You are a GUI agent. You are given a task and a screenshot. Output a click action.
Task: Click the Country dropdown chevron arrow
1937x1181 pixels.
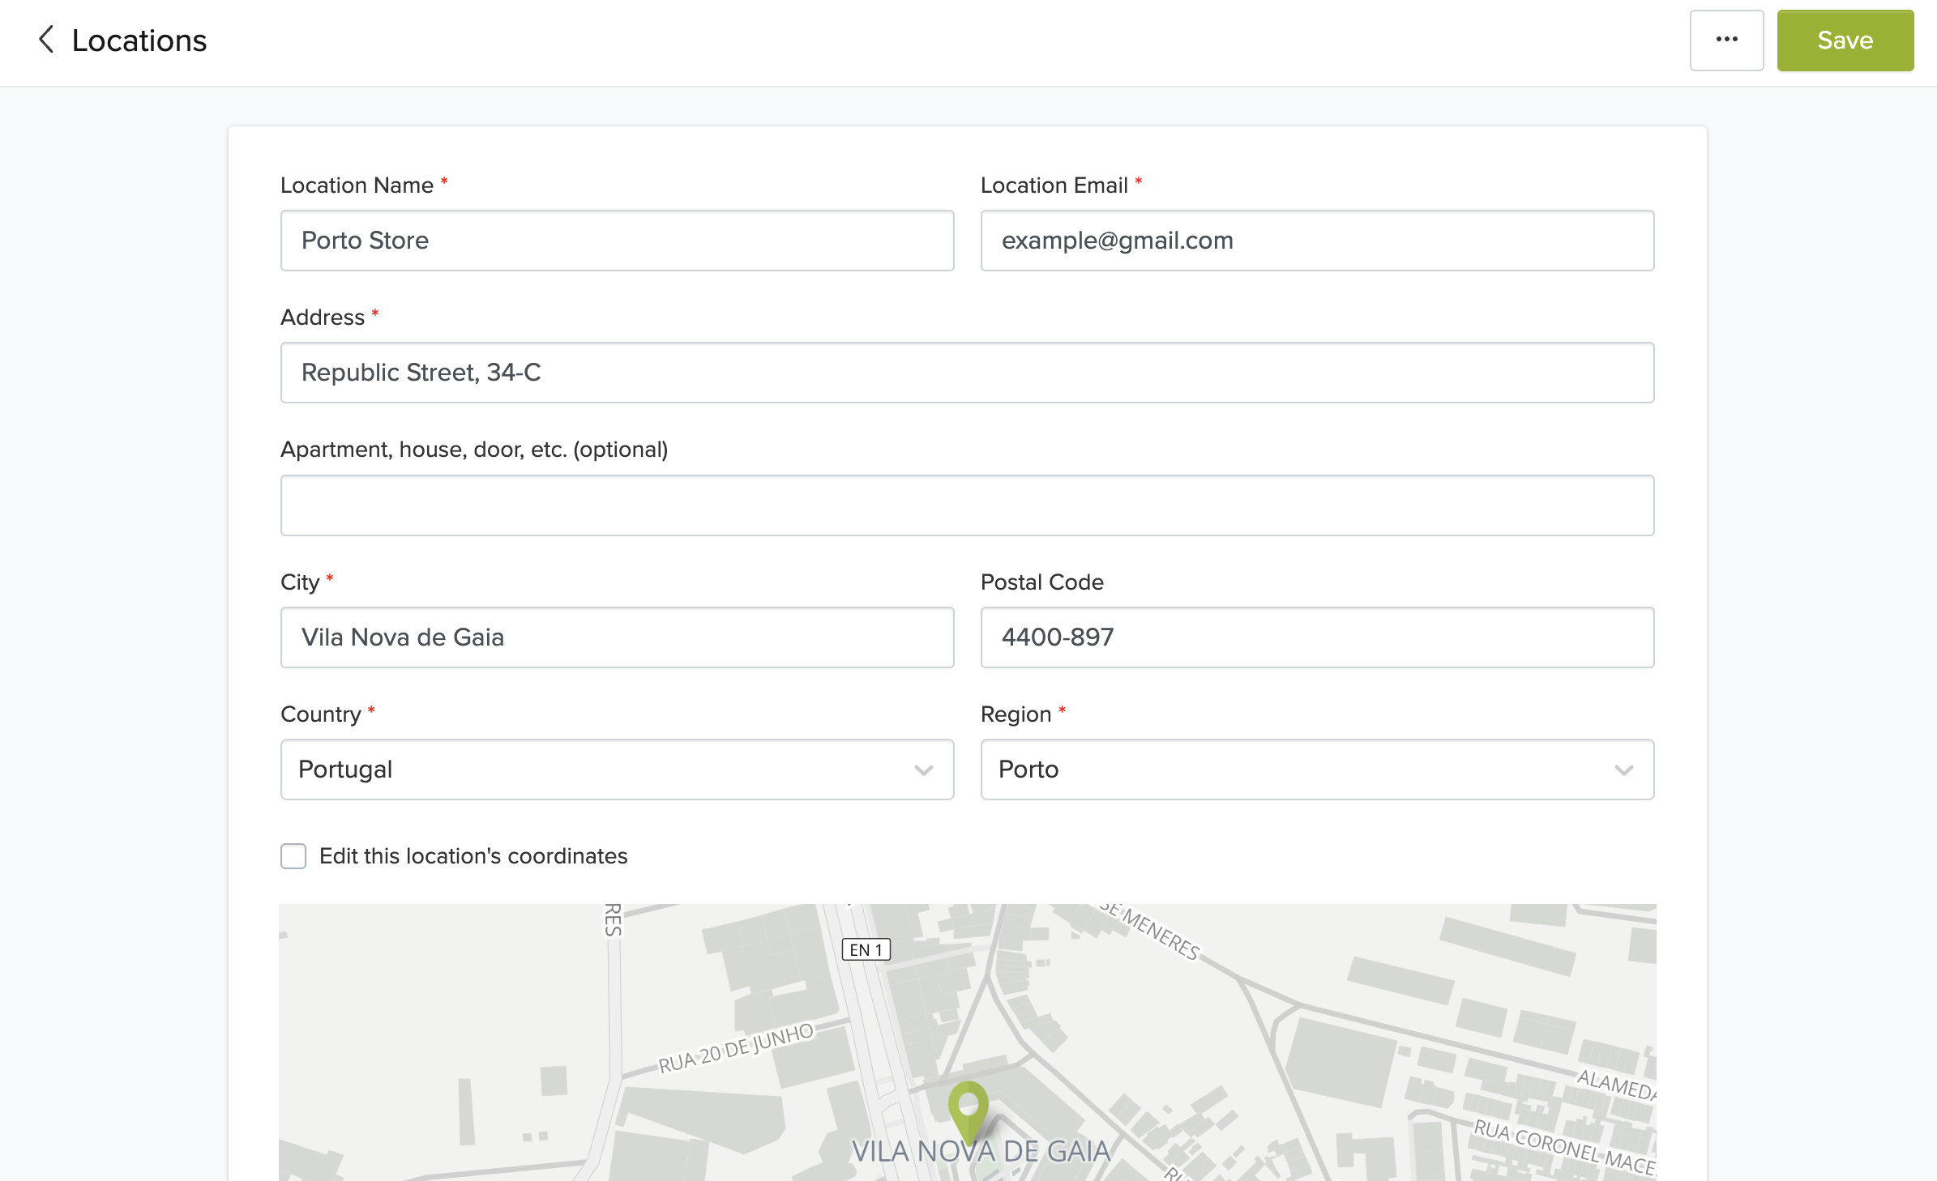[x=923, y=770]
